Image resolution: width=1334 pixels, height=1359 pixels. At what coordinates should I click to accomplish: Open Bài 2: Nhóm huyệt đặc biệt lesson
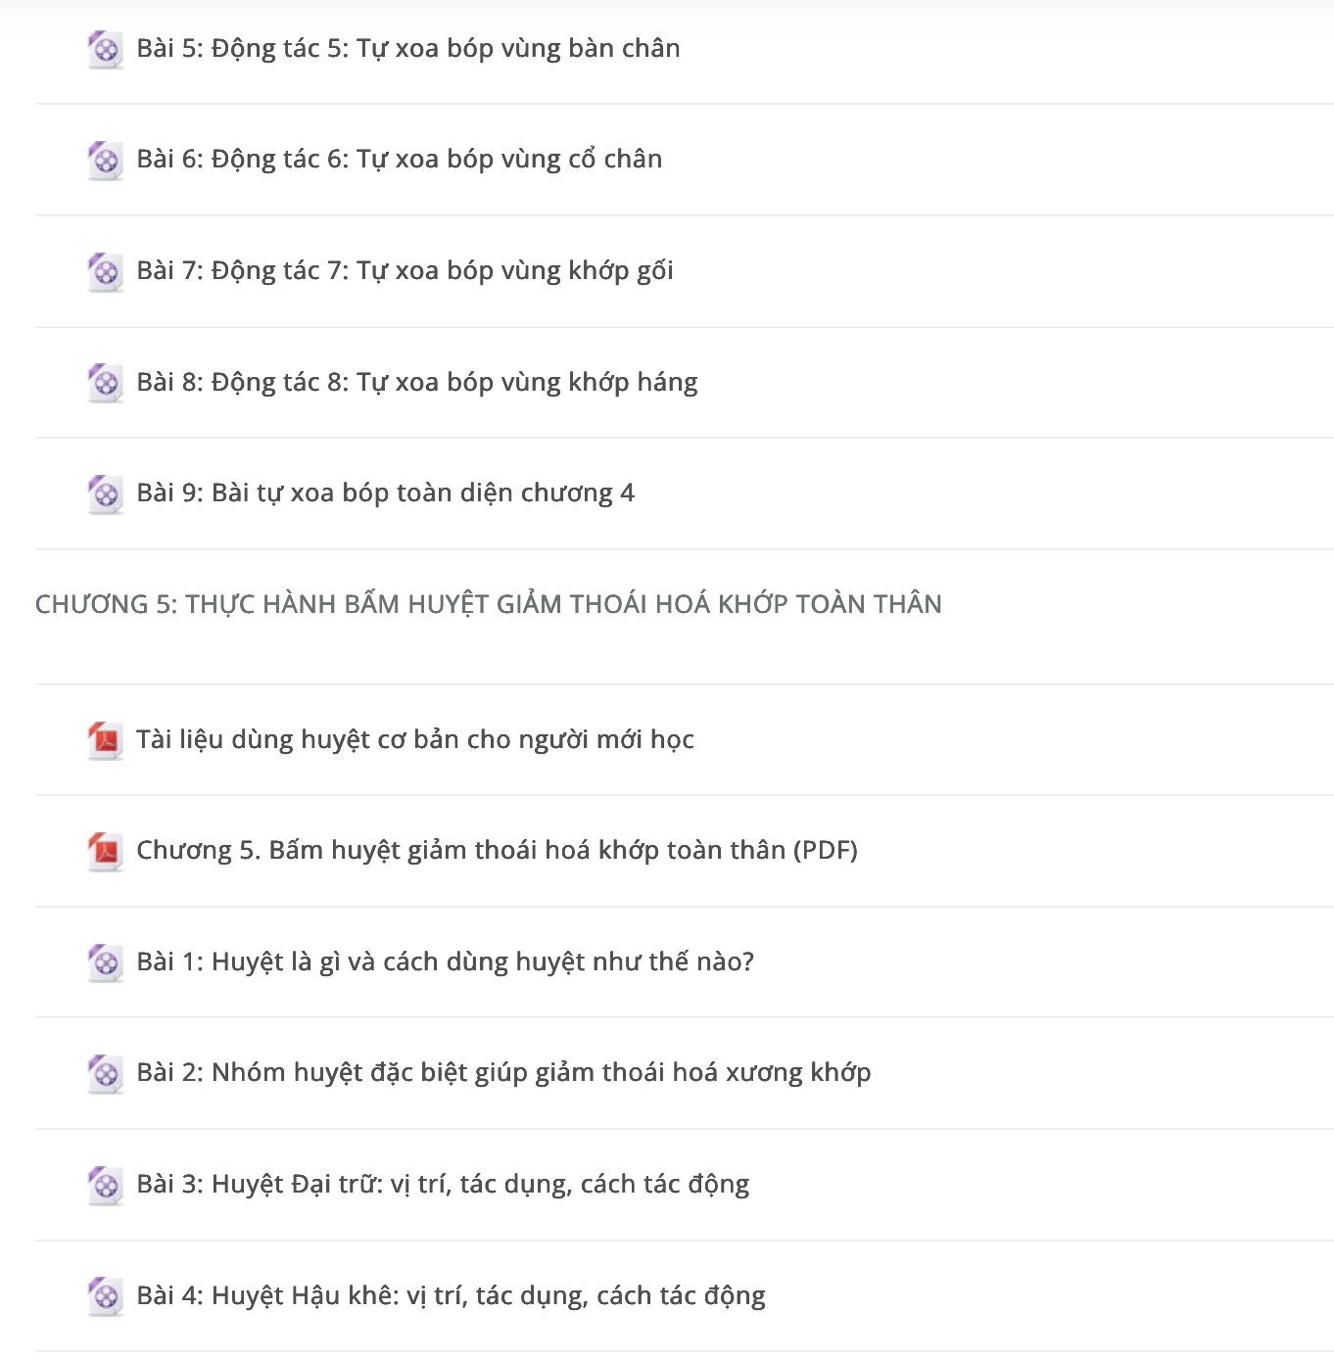[x=504, y=1072]
